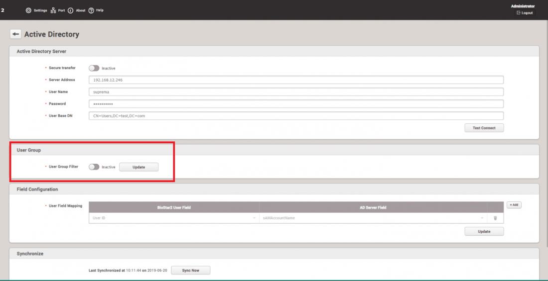548x281 pixels.
Task: Click the back arrow beside Active Directory
Action: pos(15,34)
